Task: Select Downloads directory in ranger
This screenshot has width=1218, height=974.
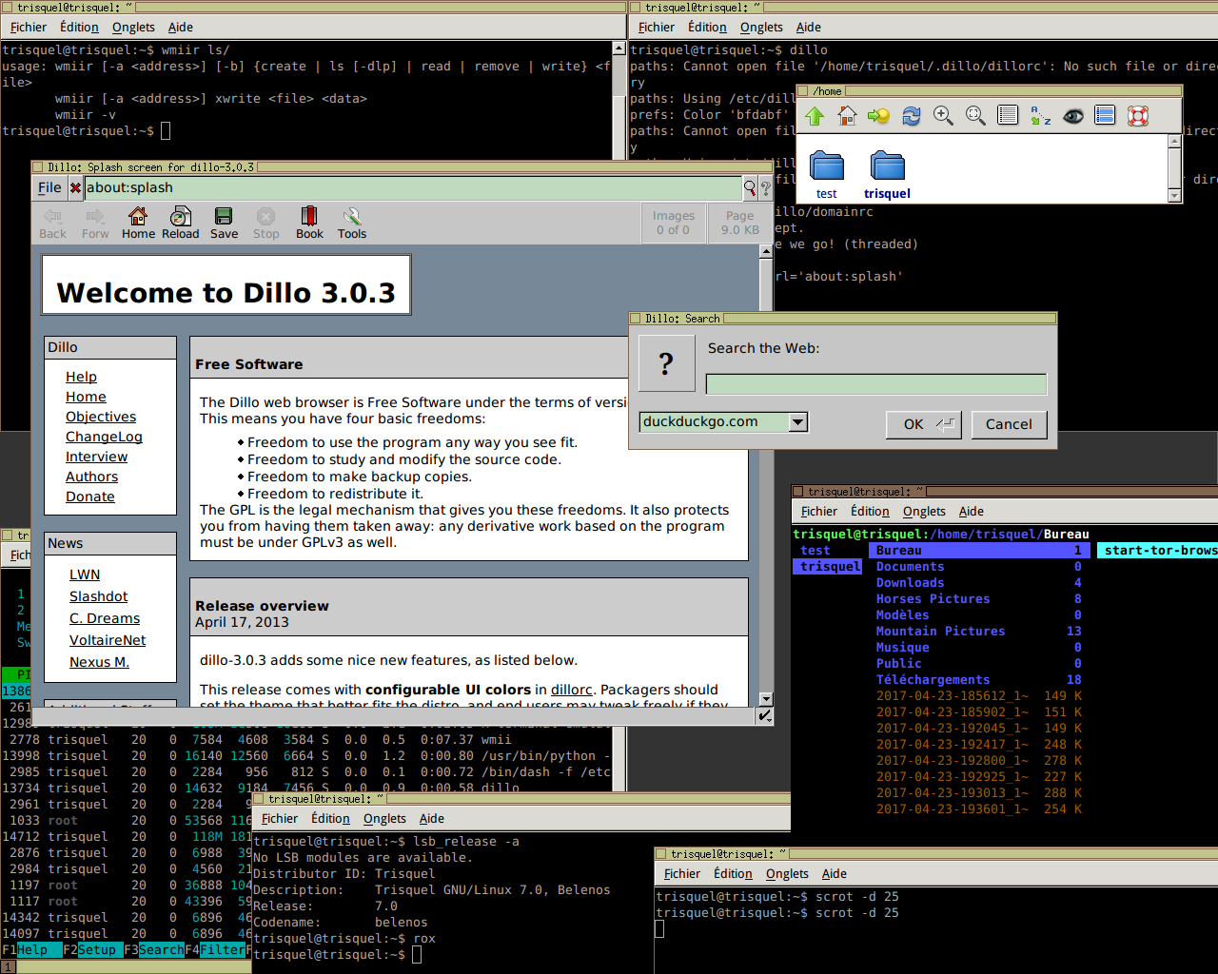Action: (979, 583)
